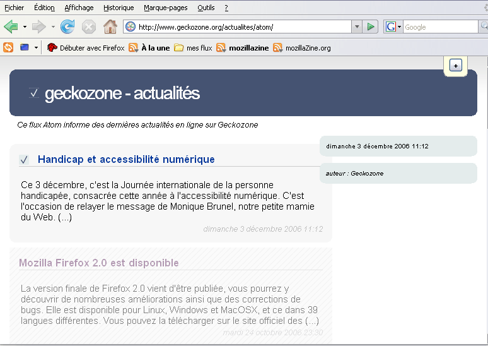Open Handicap et accessibilité numérique article
488x346 pixels.
click(x=126, y=159)
